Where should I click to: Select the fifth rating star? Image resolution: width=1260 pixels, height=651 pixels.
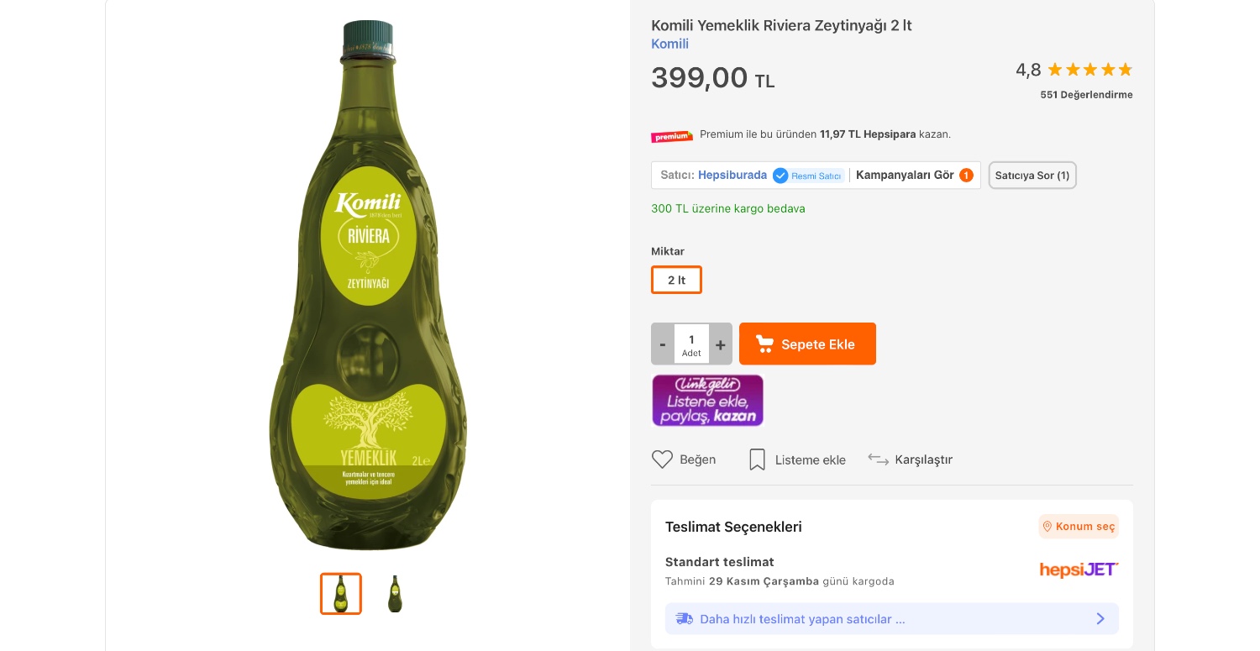1126,70
